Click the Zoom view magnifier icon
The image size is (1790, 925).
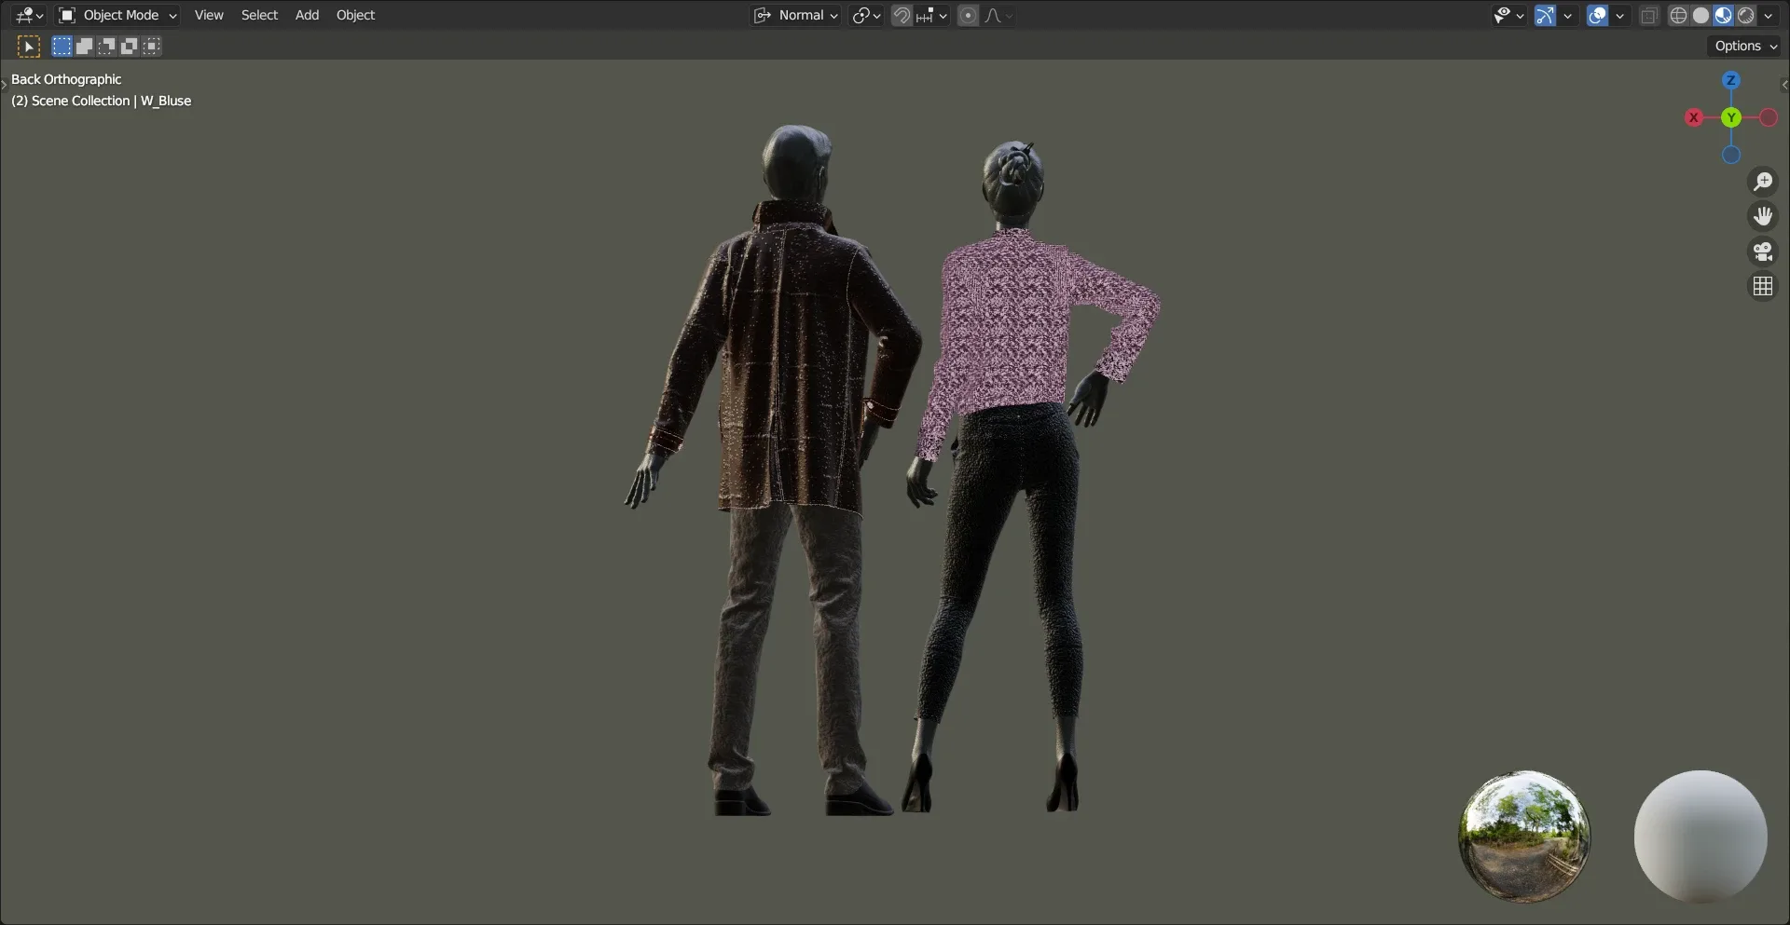point(1762,182)
